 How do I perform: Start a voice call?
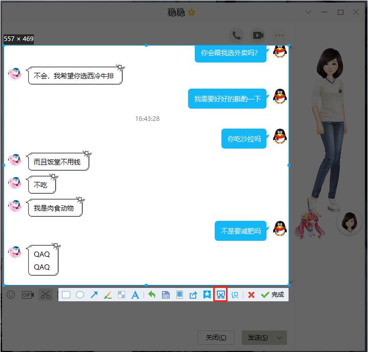237,35
